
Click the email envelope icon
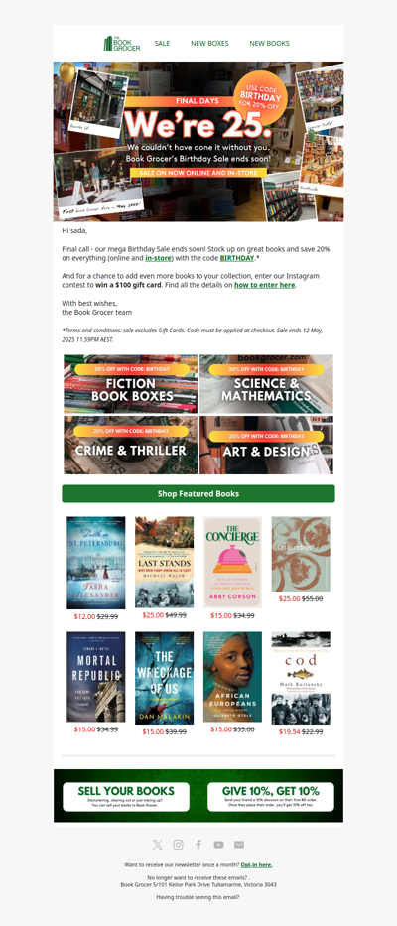pos(238,845)
